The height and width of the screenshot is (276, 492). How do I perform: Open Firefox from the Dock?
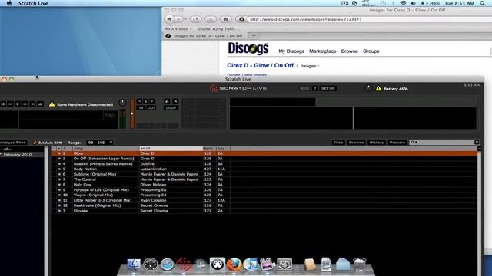(x=234, y=264)
